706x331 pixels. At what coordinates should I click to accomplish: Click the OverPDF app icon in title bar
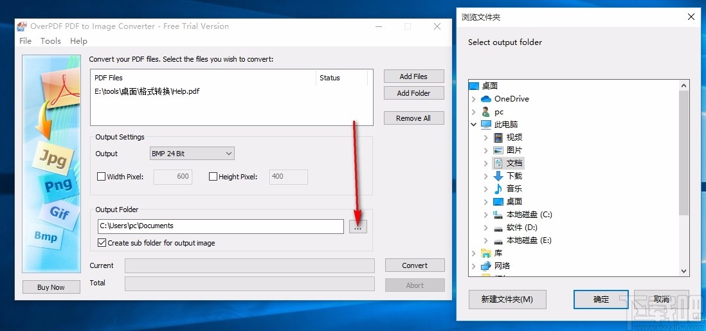[22, 26]
